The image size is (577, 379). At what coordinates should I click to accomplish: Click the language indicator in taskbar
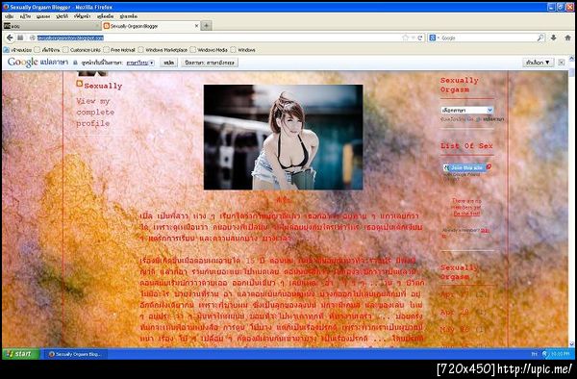(x=535, y=354)
